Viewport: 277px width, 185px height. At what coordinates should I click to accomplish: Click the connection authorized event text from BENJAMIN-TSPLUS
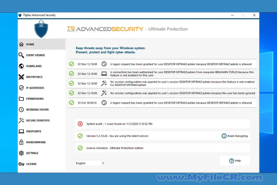[x=182, y=74]
